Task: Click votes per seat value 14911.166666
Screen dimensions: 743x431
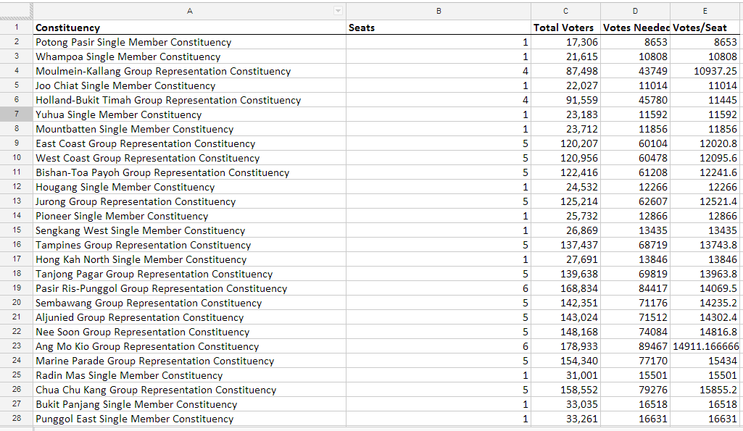Action: point(705,346)
